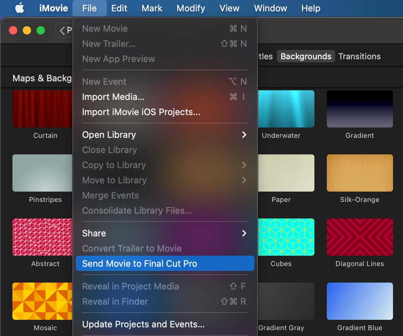Click the Merge Events menu item
The height and width of the screenshot is (336, 403).
pyautogui.click(x=165, y=195)
